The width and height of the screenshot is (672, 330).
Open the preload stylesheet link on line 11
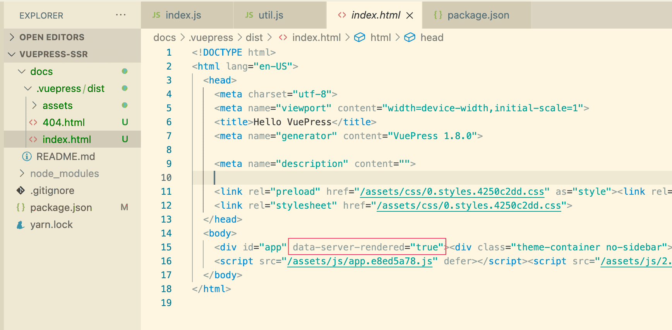coord(452,192)
